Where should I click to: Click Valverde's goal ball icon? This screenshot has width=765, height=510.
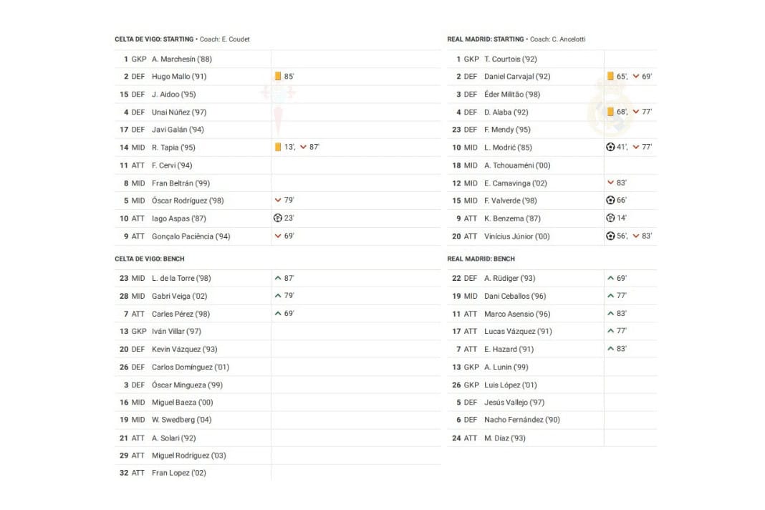610,201
